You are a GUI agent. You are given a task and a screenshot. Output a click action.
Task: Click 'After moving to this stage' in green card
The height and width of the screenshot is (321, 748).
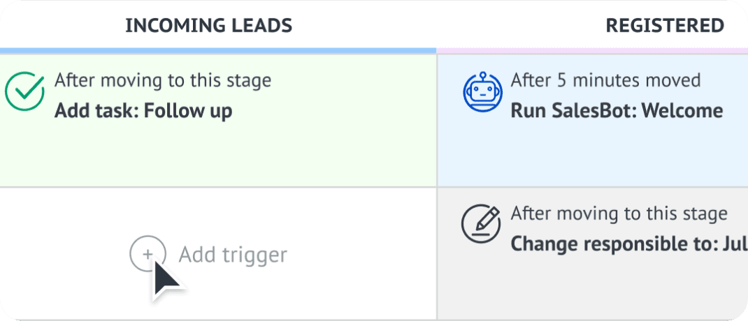coord(163,80)
